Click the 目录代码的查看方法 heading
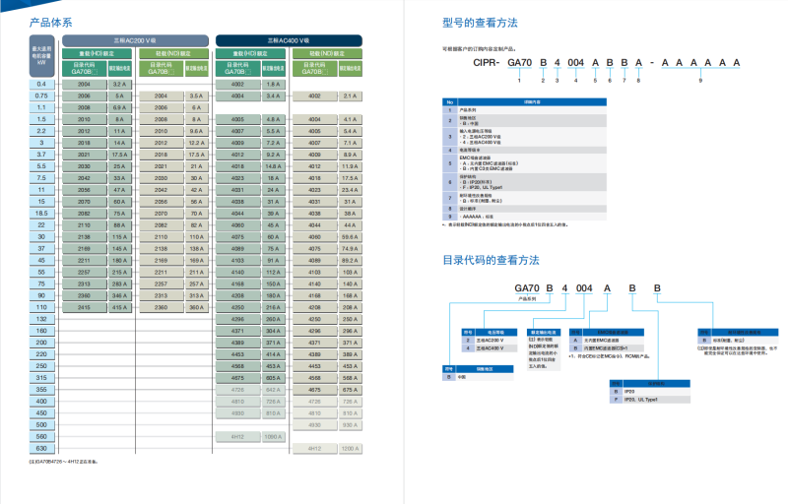Screen dimensions: 788x504 (491, 260)
